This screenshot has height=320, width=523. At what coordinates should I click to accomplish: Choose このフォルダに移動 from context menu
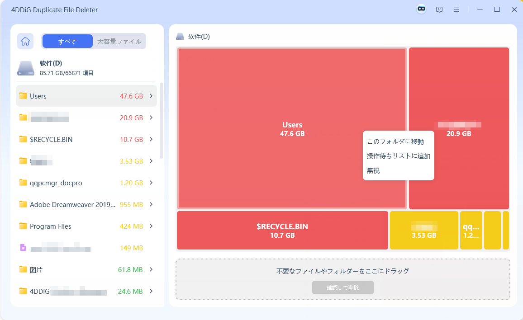395,141
